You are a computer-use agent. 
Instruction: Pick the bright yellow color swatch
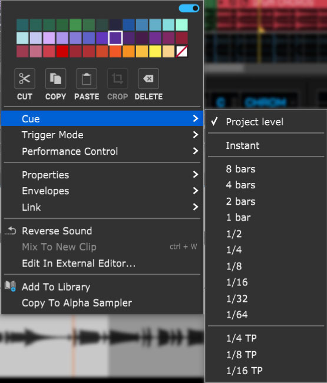[156, 51]
